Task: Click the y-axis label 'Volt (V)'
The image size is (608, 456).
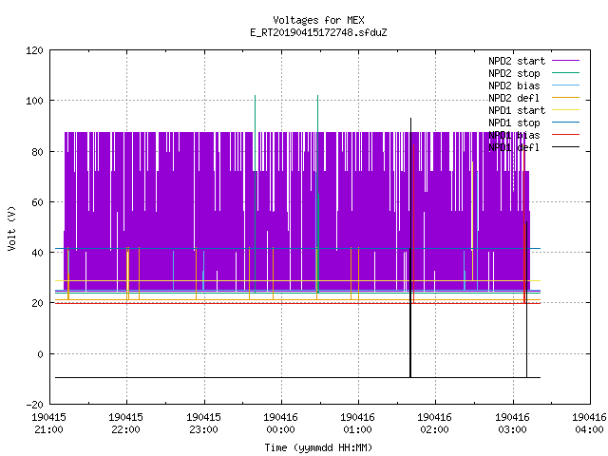Action: pyautogui.click(x=11, y=228)
